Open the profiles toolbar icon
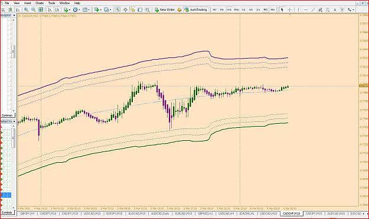369x219 pixels. click(x=106, y=9)
